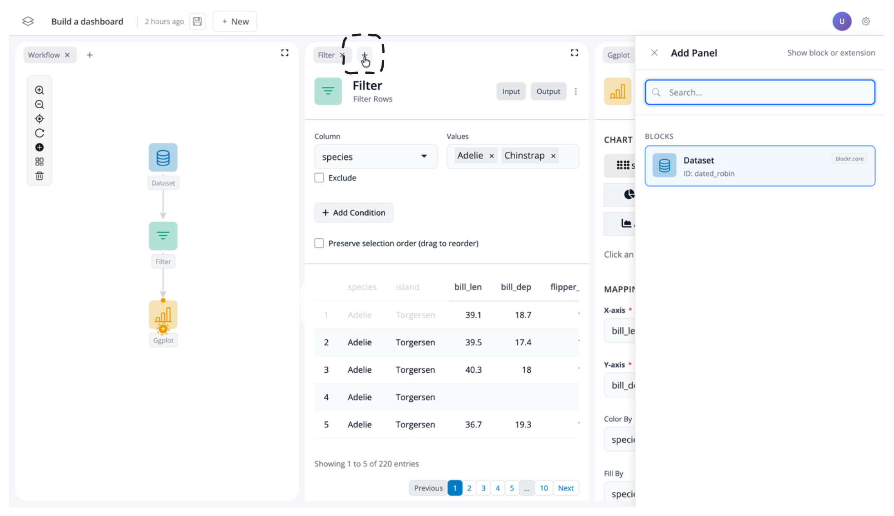Click the black add-block plus icon

click(40, 147)
